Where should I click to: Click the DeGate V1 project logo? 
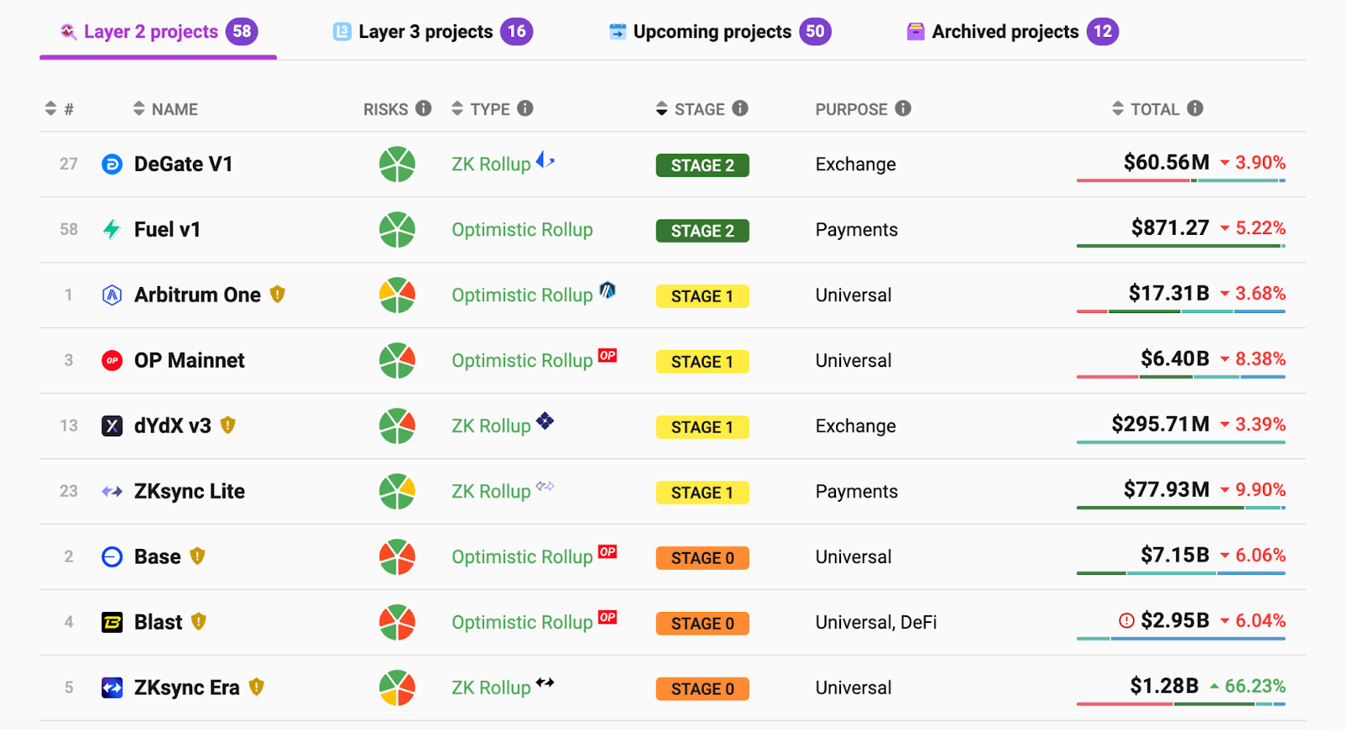coord(112,164)
